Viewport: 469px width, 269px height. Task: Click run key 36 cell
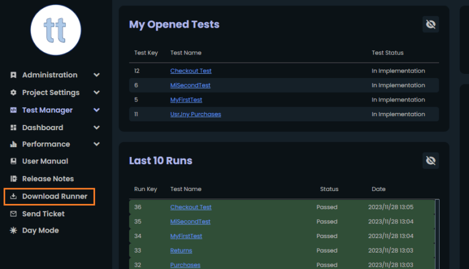coord(138,207)
